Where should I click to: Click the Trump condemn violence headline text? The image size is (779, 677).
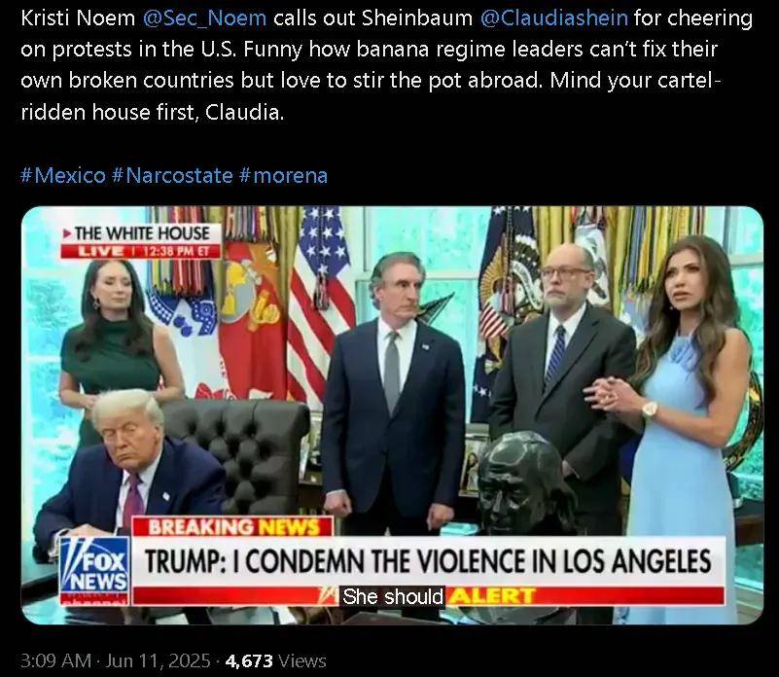coord(428,561)
